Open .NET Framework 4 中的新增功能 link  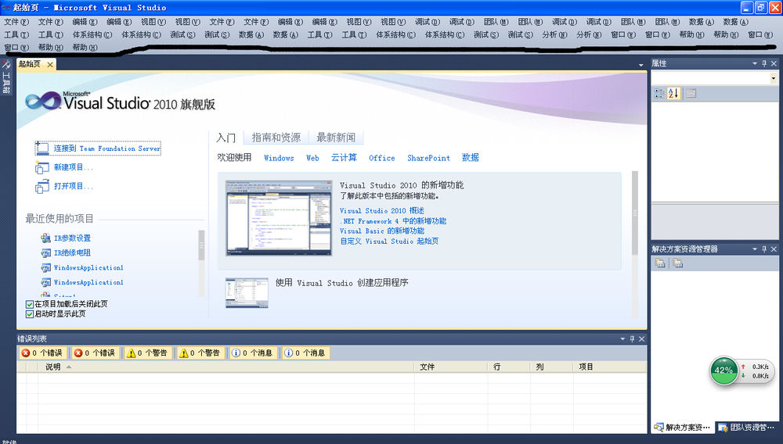click(x=393, y=220)
